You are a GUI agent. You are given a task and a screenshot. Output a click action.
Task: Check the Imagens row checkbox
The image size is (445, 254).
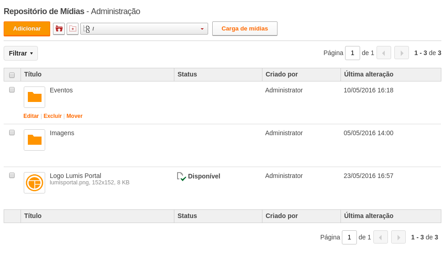(x=12, y=132)
